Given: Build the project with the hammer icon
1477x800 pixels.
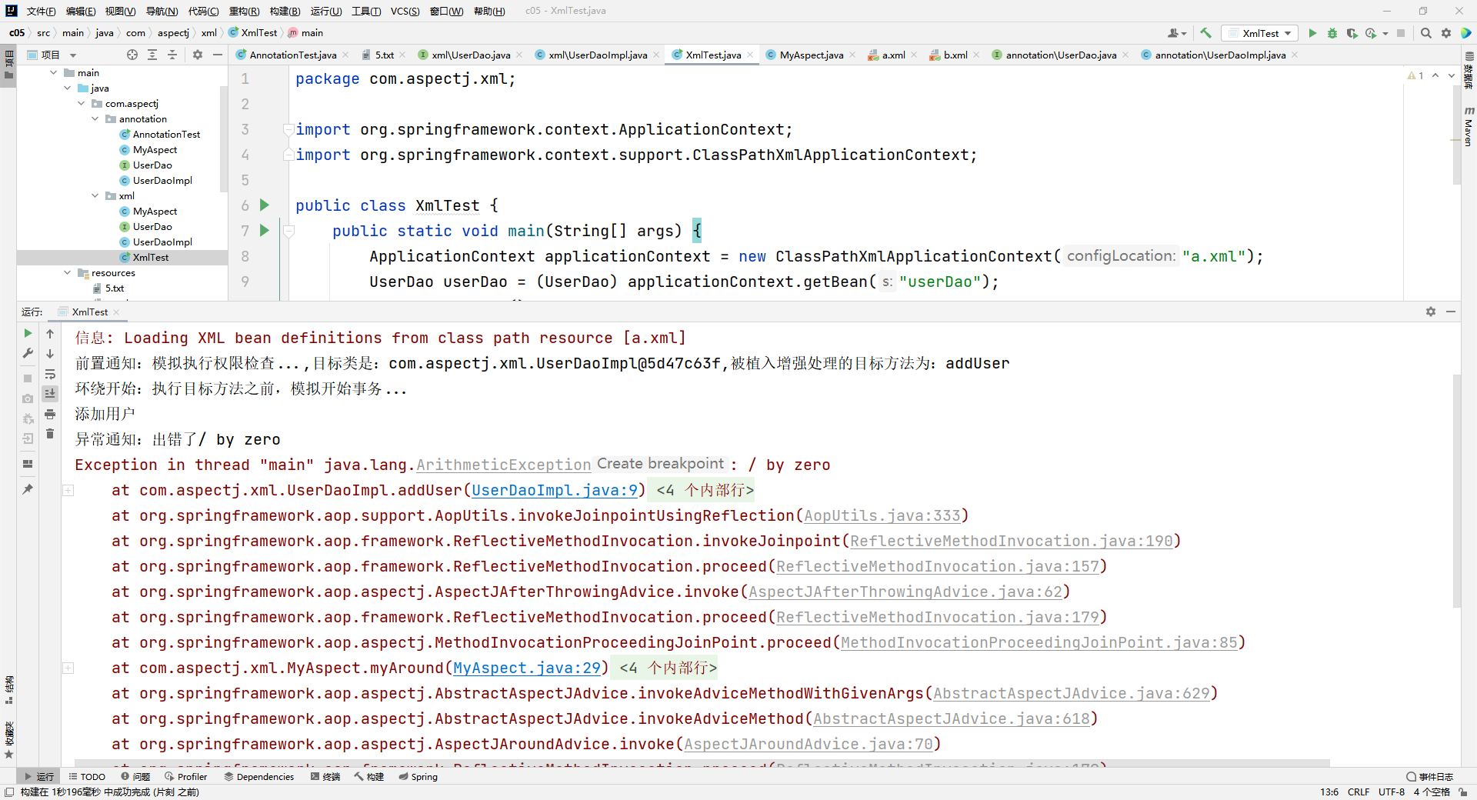Looking at the screenshot, I should [1205, 33].
